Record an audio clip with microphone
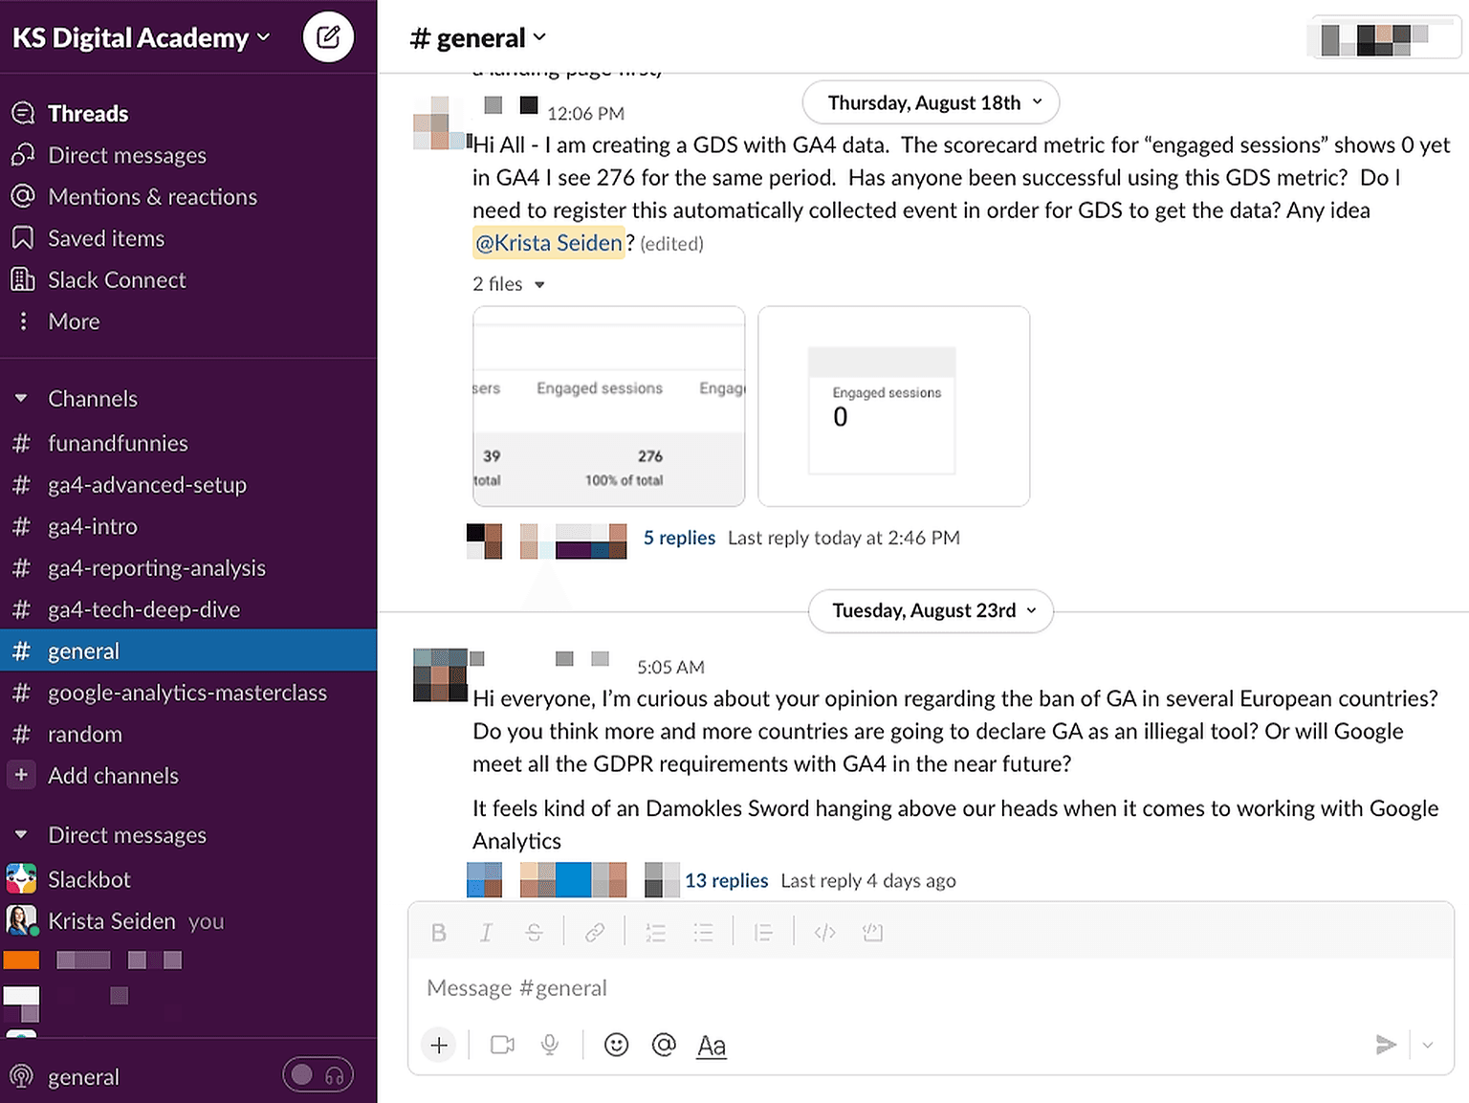The image size is (1469, 1103). 550,1046
